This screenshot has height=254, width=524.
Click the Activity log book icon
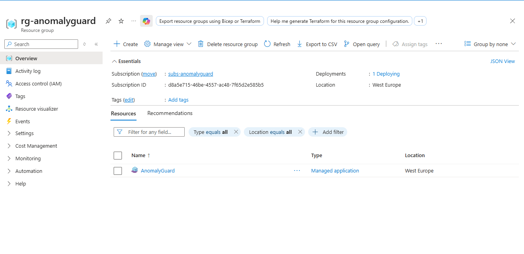[x=9, y=71]
